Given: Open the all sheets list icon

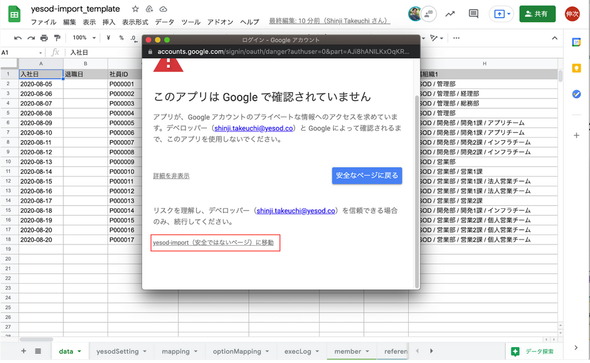Looking at the screenshot, I should pyautogui.click(x=38, y=351).
